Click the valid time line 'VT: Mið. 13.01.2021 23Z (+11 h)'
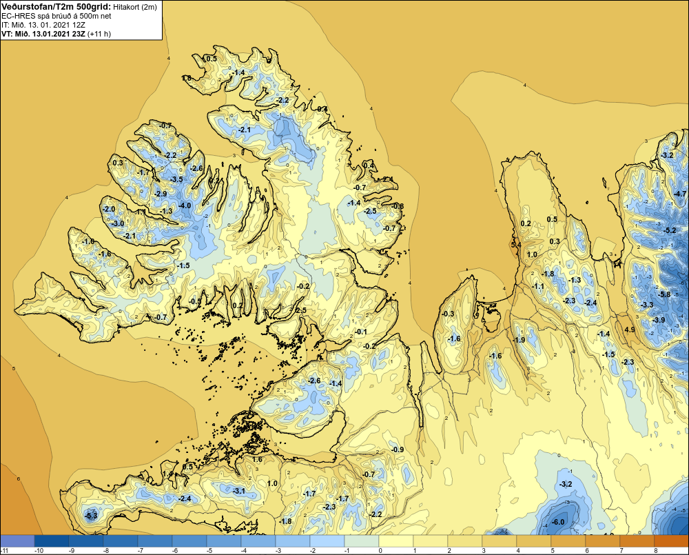 [56, 34]
